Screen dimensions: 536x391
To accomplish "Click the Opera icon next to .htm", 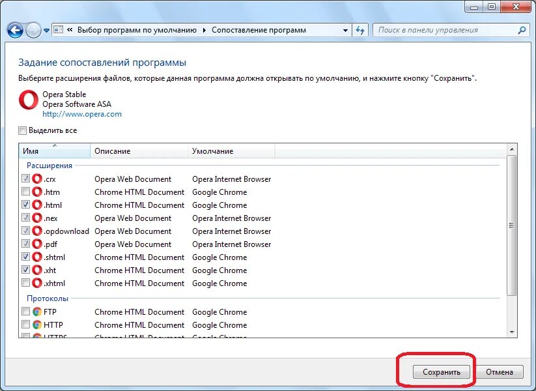I will coord(37,192).
